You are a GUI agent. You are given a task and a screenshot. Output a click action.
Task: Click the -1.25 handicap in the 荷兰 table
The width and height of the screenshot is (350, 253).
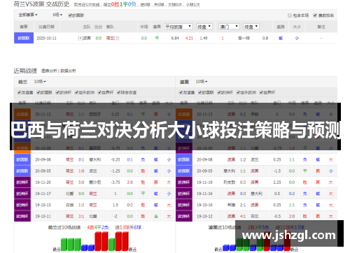click(x=115, y=171)
